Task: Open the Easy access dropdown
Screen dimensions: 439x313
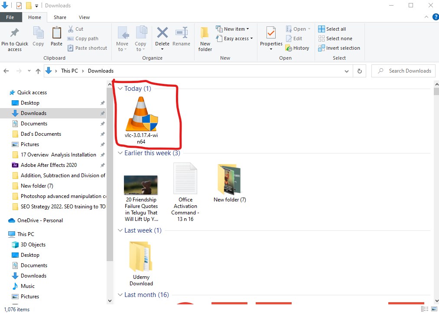Action: (x=234, y=38)
